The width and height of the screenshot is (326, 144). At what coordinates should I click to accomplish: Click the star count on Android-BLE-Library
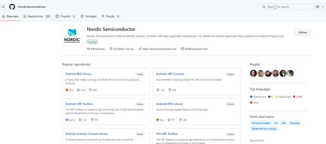coord(81,90)
